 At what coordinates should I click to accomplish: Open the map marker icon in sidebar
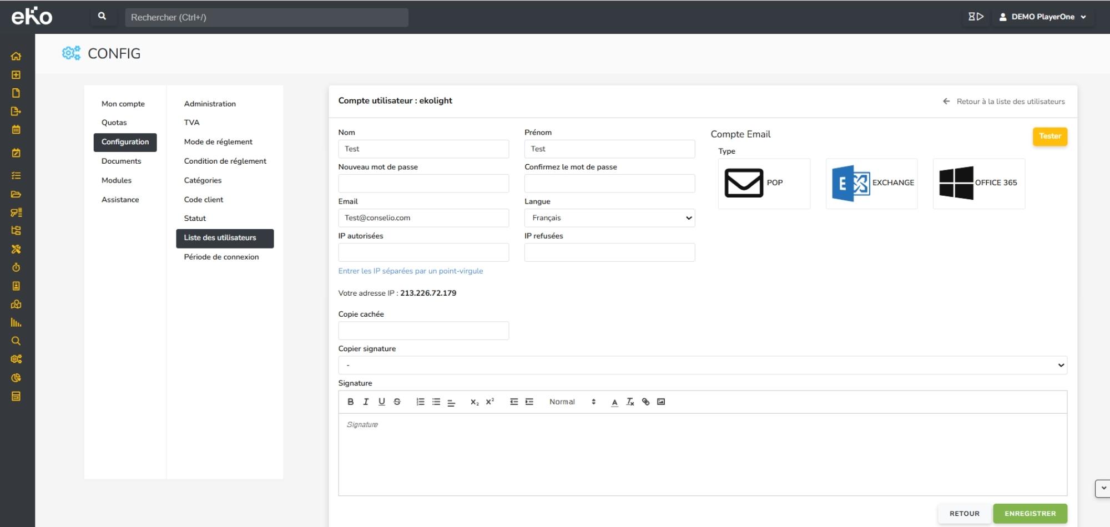tap(16, 304)
